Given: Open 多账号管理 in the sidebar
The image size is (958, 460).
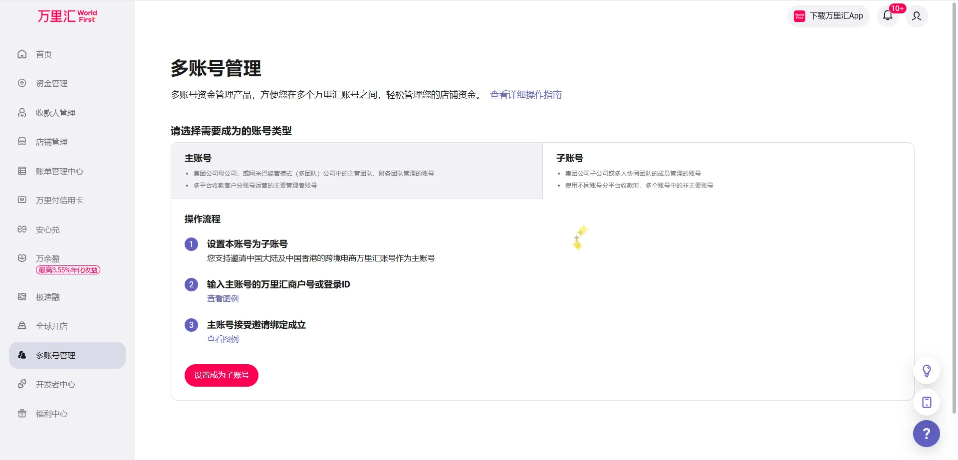Looking at the screenshot, I should point(55,355).
